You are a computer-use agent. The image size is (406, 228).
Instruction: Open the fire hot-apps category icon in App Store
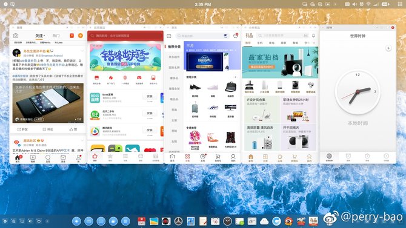tap(111, 80)
